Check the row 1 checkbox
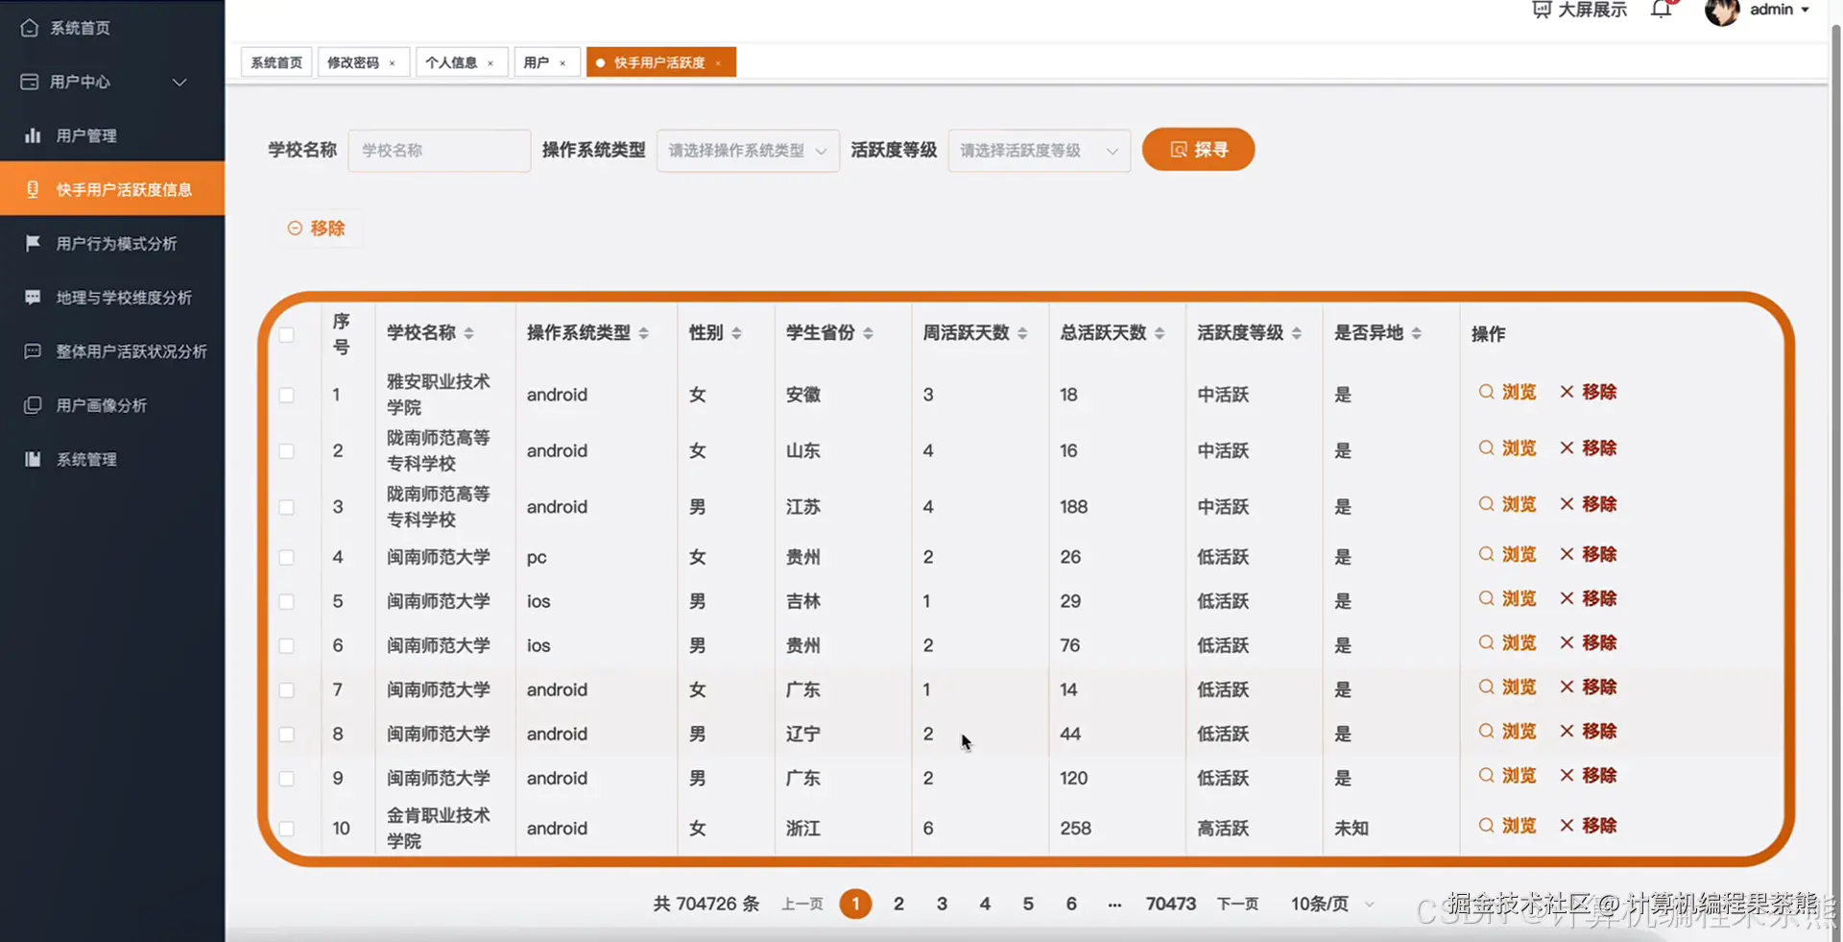 point(286,395)
